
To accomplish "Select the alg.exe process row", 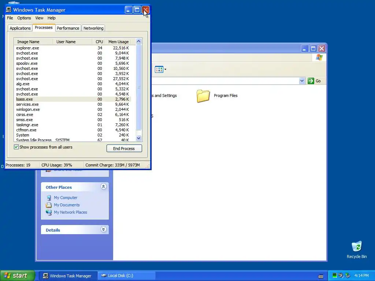I will tap(73, 84).
